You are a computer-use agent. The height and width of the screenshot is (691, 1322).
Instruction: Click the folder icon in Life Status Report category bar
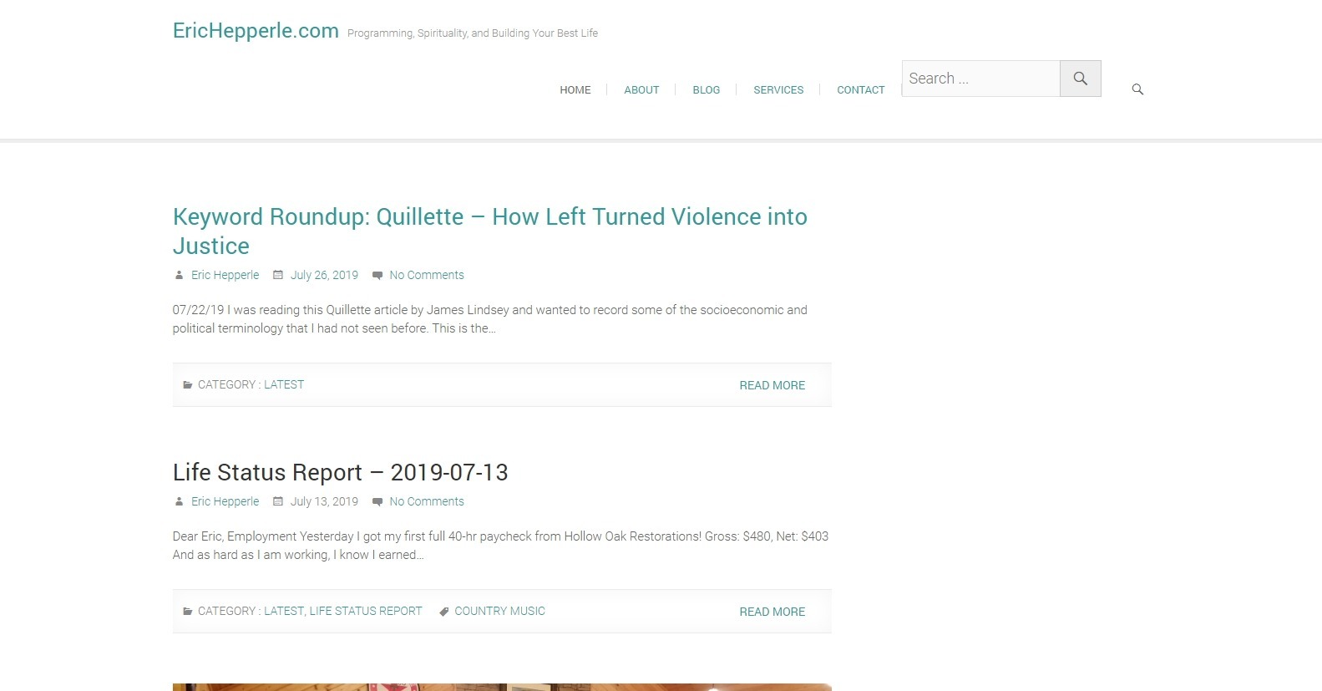(188, 612)
